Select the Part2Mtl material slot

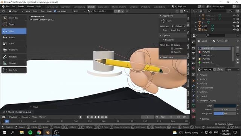pyautogui.click(x=214, y=52)
